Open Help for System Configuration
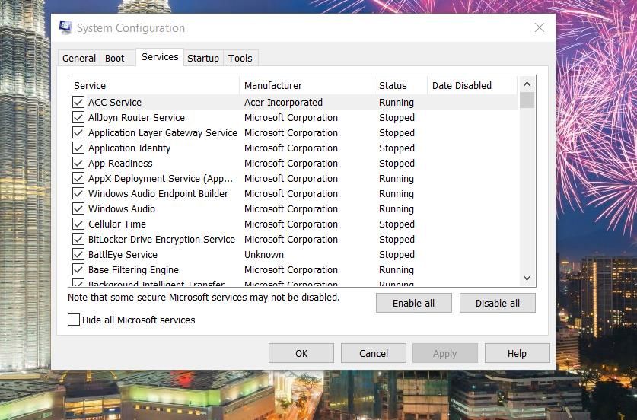The height and width of the screenshot is (420, 637). coord(517,353)
